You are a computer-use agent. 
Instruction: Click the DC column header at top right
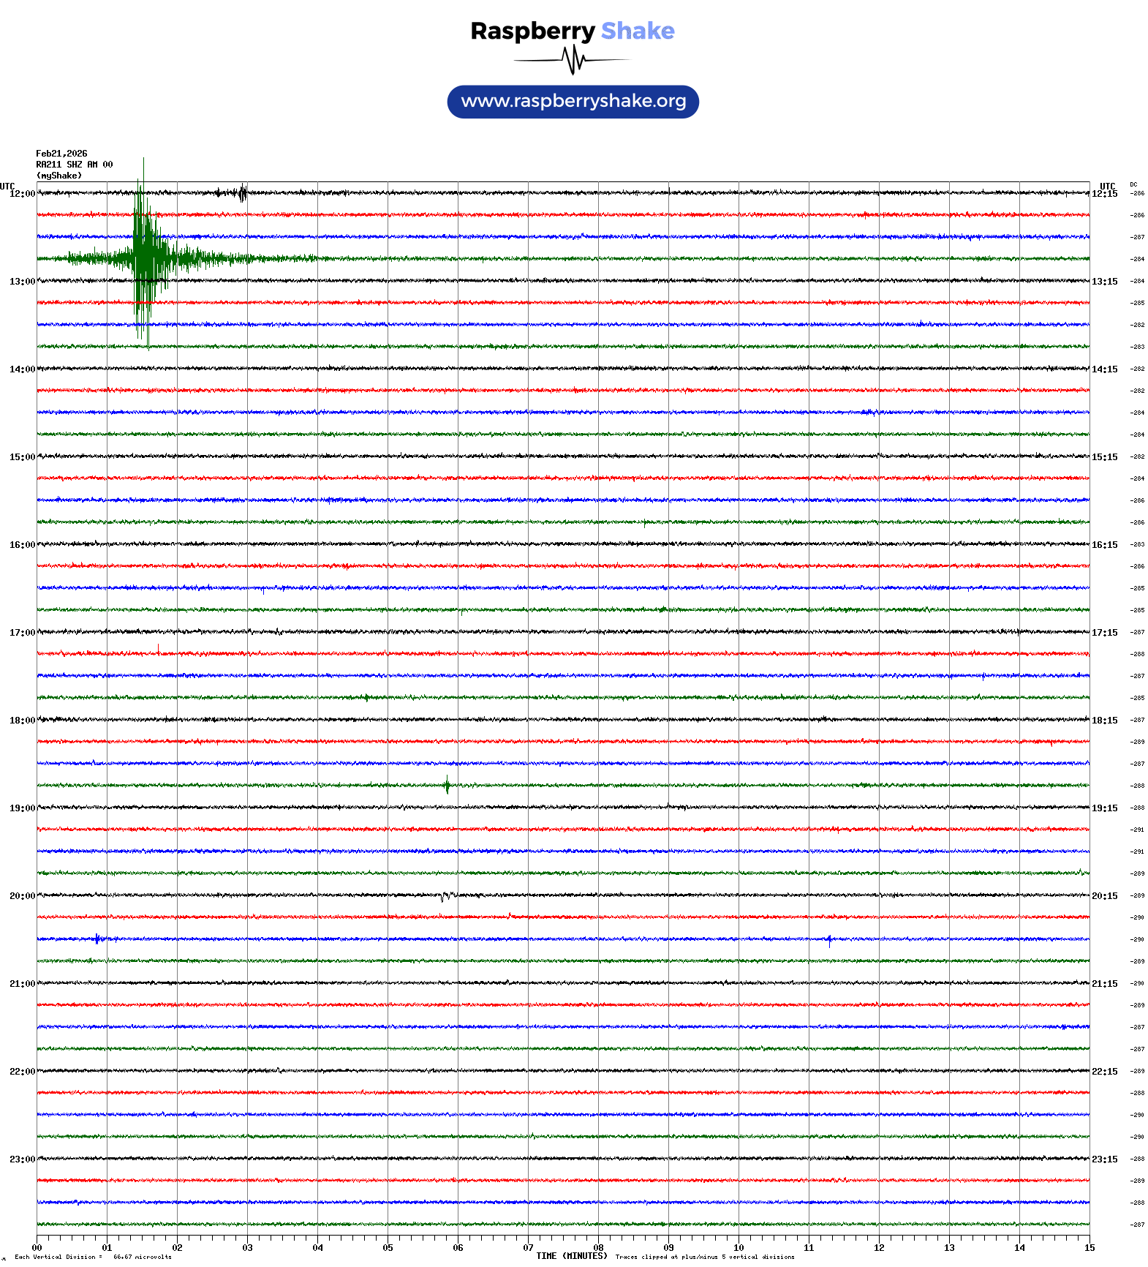pos(1133,184)
